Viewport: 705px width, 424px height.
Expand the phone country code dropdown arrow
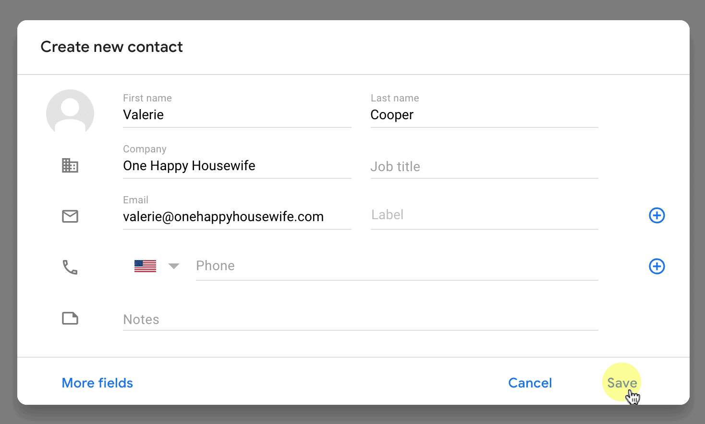click(x=174, y=266)
